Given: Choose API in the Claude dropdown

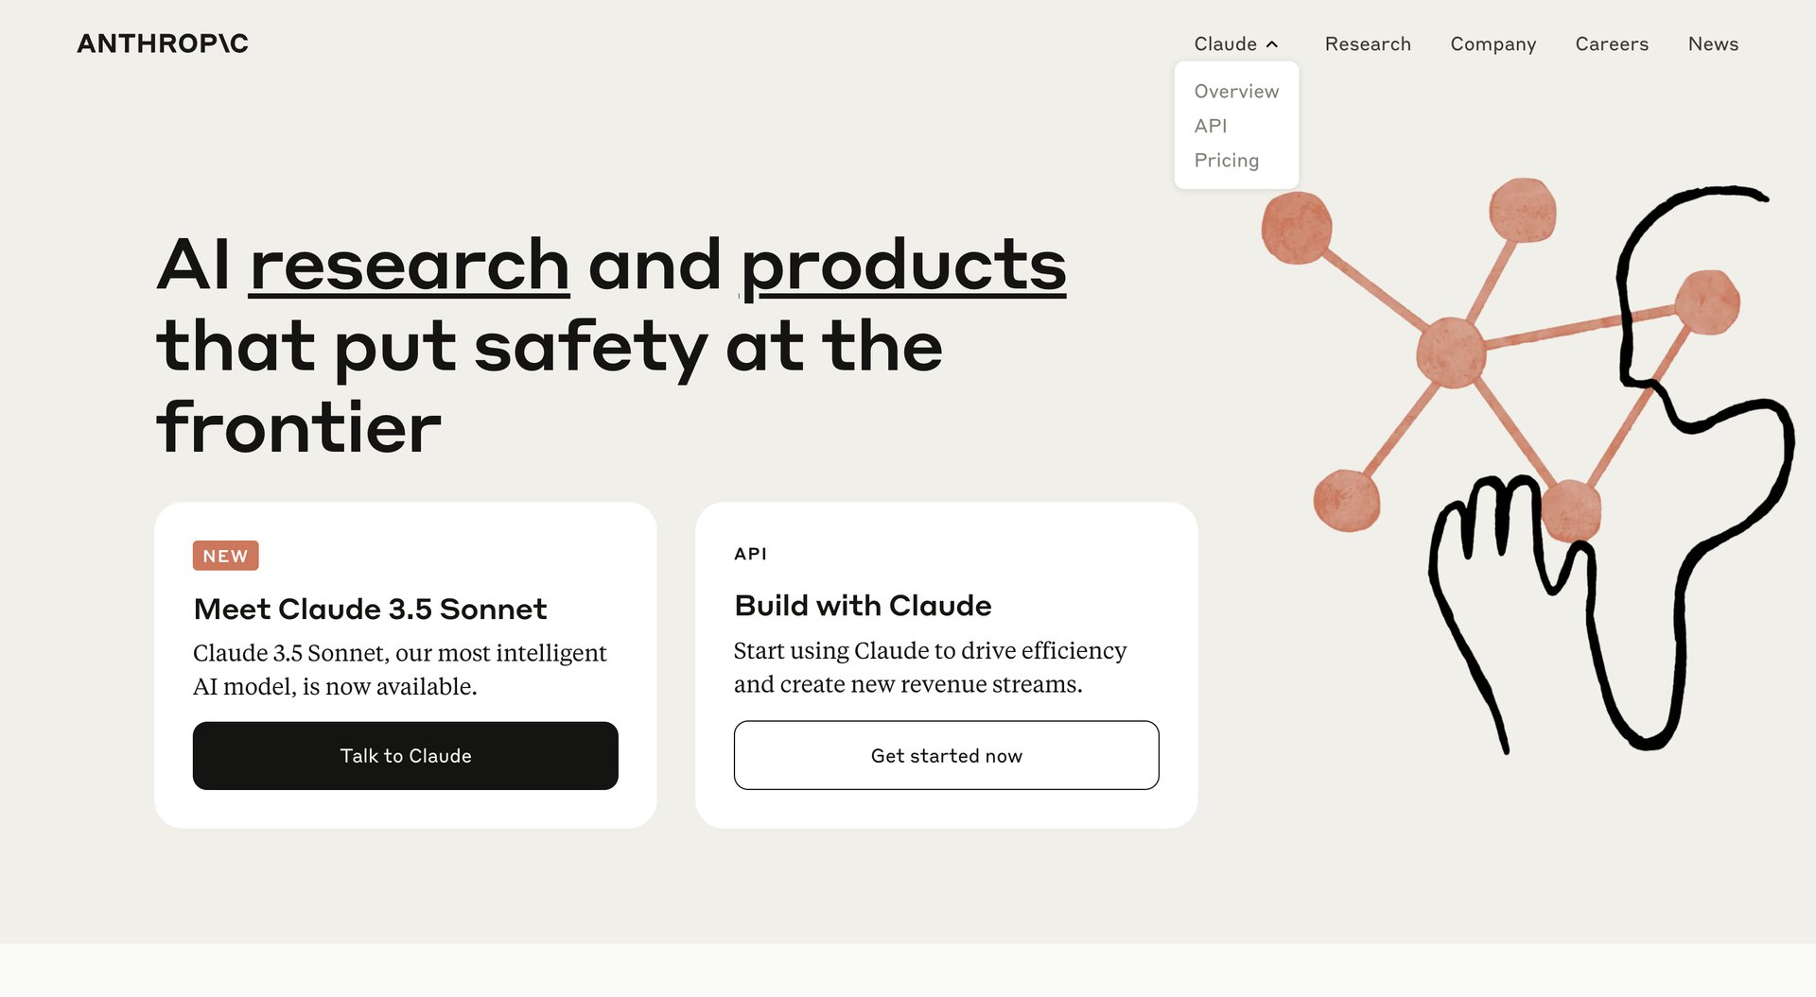Looking at the screenshot, I should pyautogui.click(x=1210, y=126).
